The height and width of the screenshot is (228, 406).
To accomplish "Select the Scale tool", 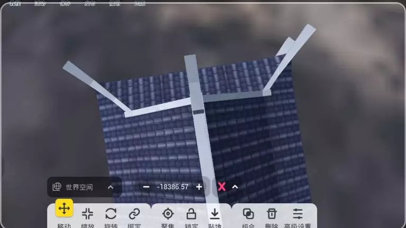I will tap(88, 214).
